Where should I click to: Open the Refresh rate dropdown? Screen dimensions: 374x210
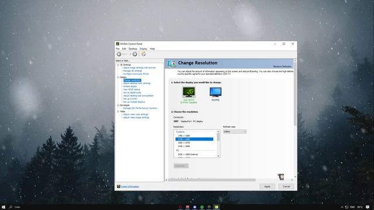[235, 132]
